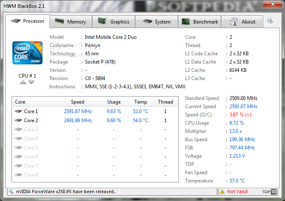Click codename value Penryn

[93, 45]
